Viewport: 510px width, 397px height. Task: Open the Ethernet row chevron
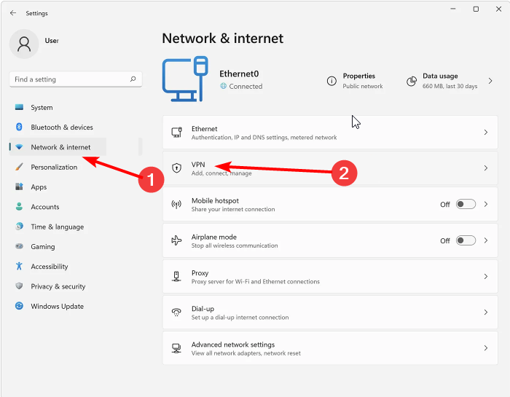pos(486,133)
